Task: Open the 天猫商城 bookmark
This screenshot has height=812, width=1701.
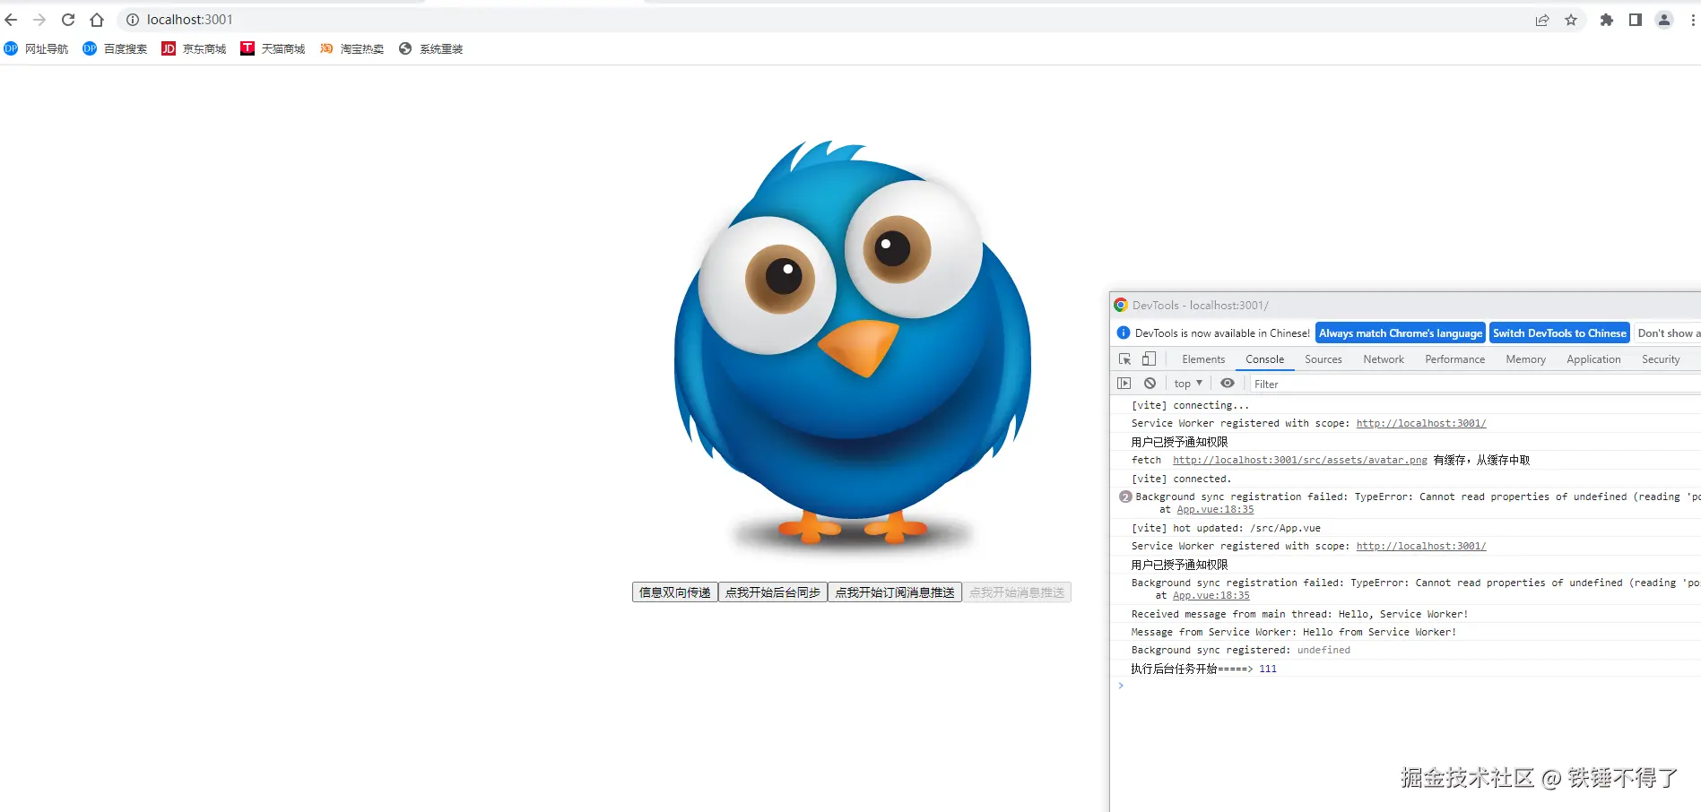Action: coord(273,49)
